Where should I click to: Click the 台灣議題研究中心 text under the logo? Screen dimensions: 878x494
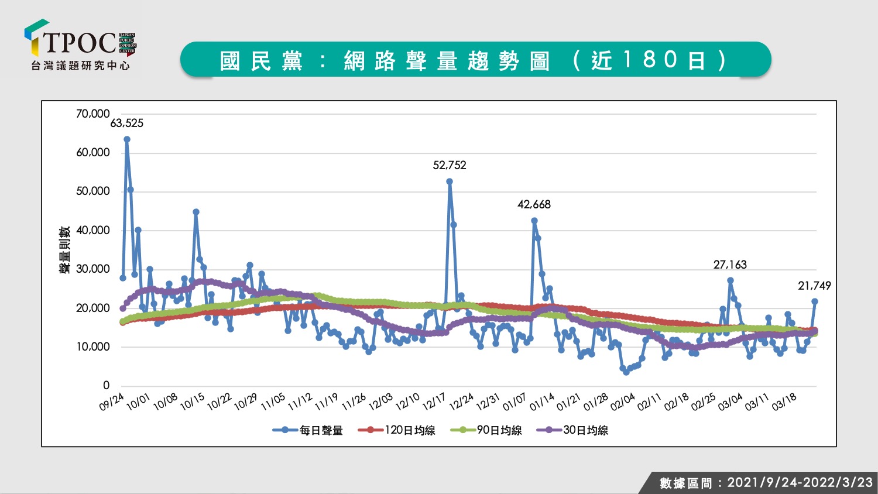[x=80, y=66]
